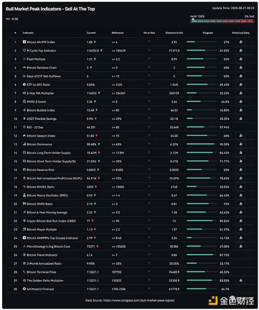Viewport: 259px width, 310px height.
Task: Open historical chart for MicroStrategy's Avg Bitcoin Cost
Action: point(240,246)
